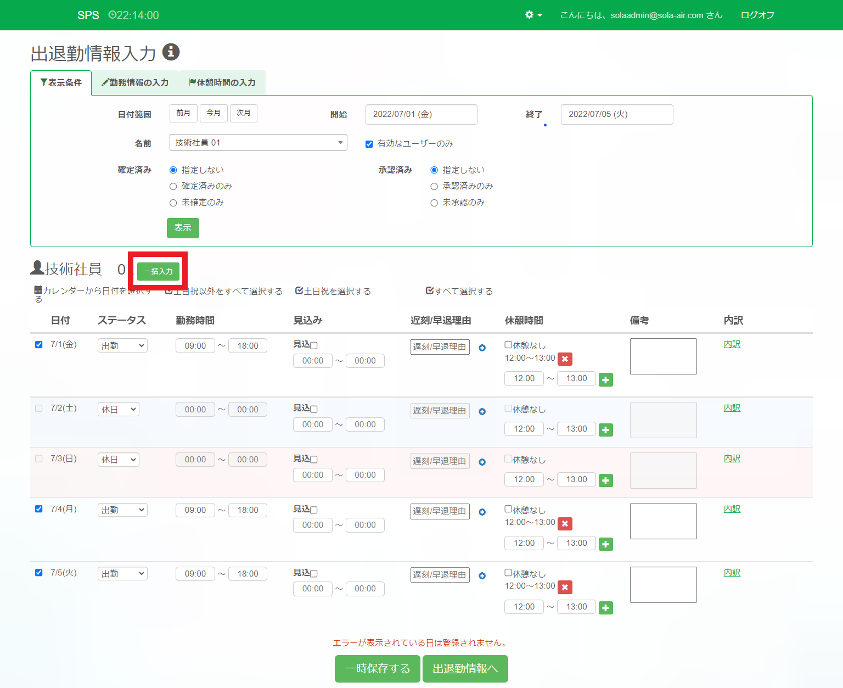Viewport: 843px width, 688px height.
Task: Add late/early reason on 7/1 row
Action: coord(482,348)
